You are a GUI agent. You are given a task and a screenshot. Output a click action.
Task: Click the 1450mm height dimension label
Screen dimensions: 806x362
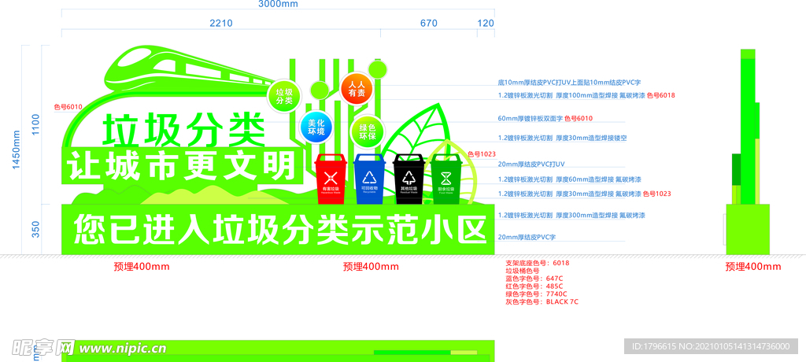(x=16, y=150)
